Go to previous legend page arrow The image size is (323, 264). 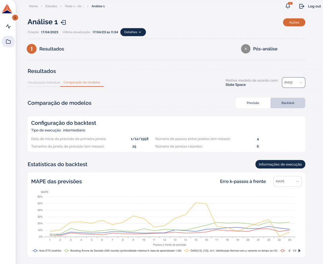click(x=289, y=251)
